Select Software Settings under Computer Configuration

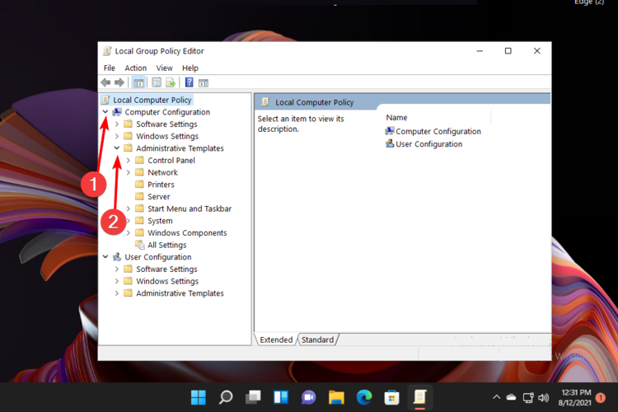tap(166, 124)
